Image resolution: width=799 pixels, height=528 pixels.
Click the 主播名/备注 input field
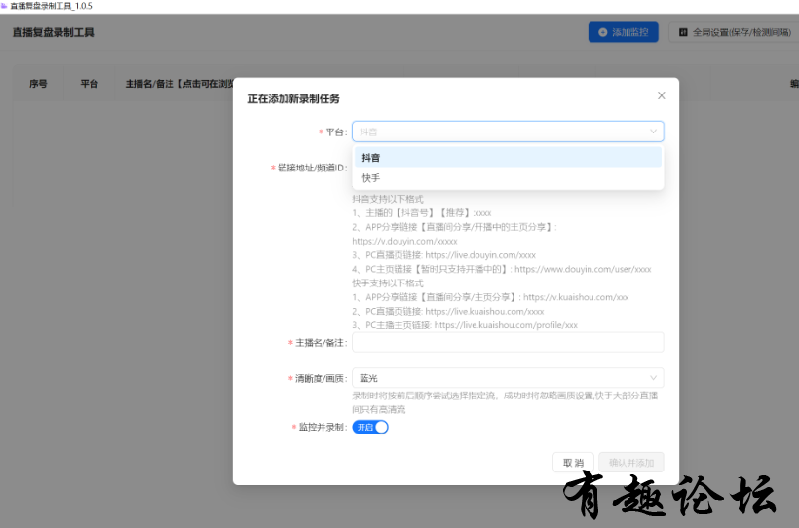click(x=508, y=342)
